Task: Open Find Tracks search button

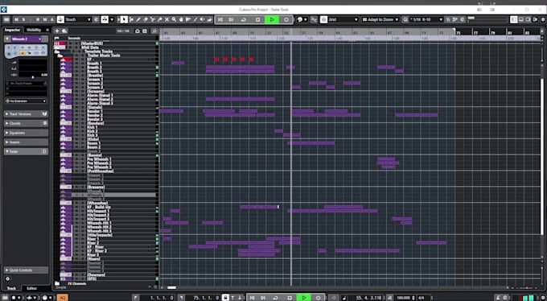Action: [x=154, y=31]
